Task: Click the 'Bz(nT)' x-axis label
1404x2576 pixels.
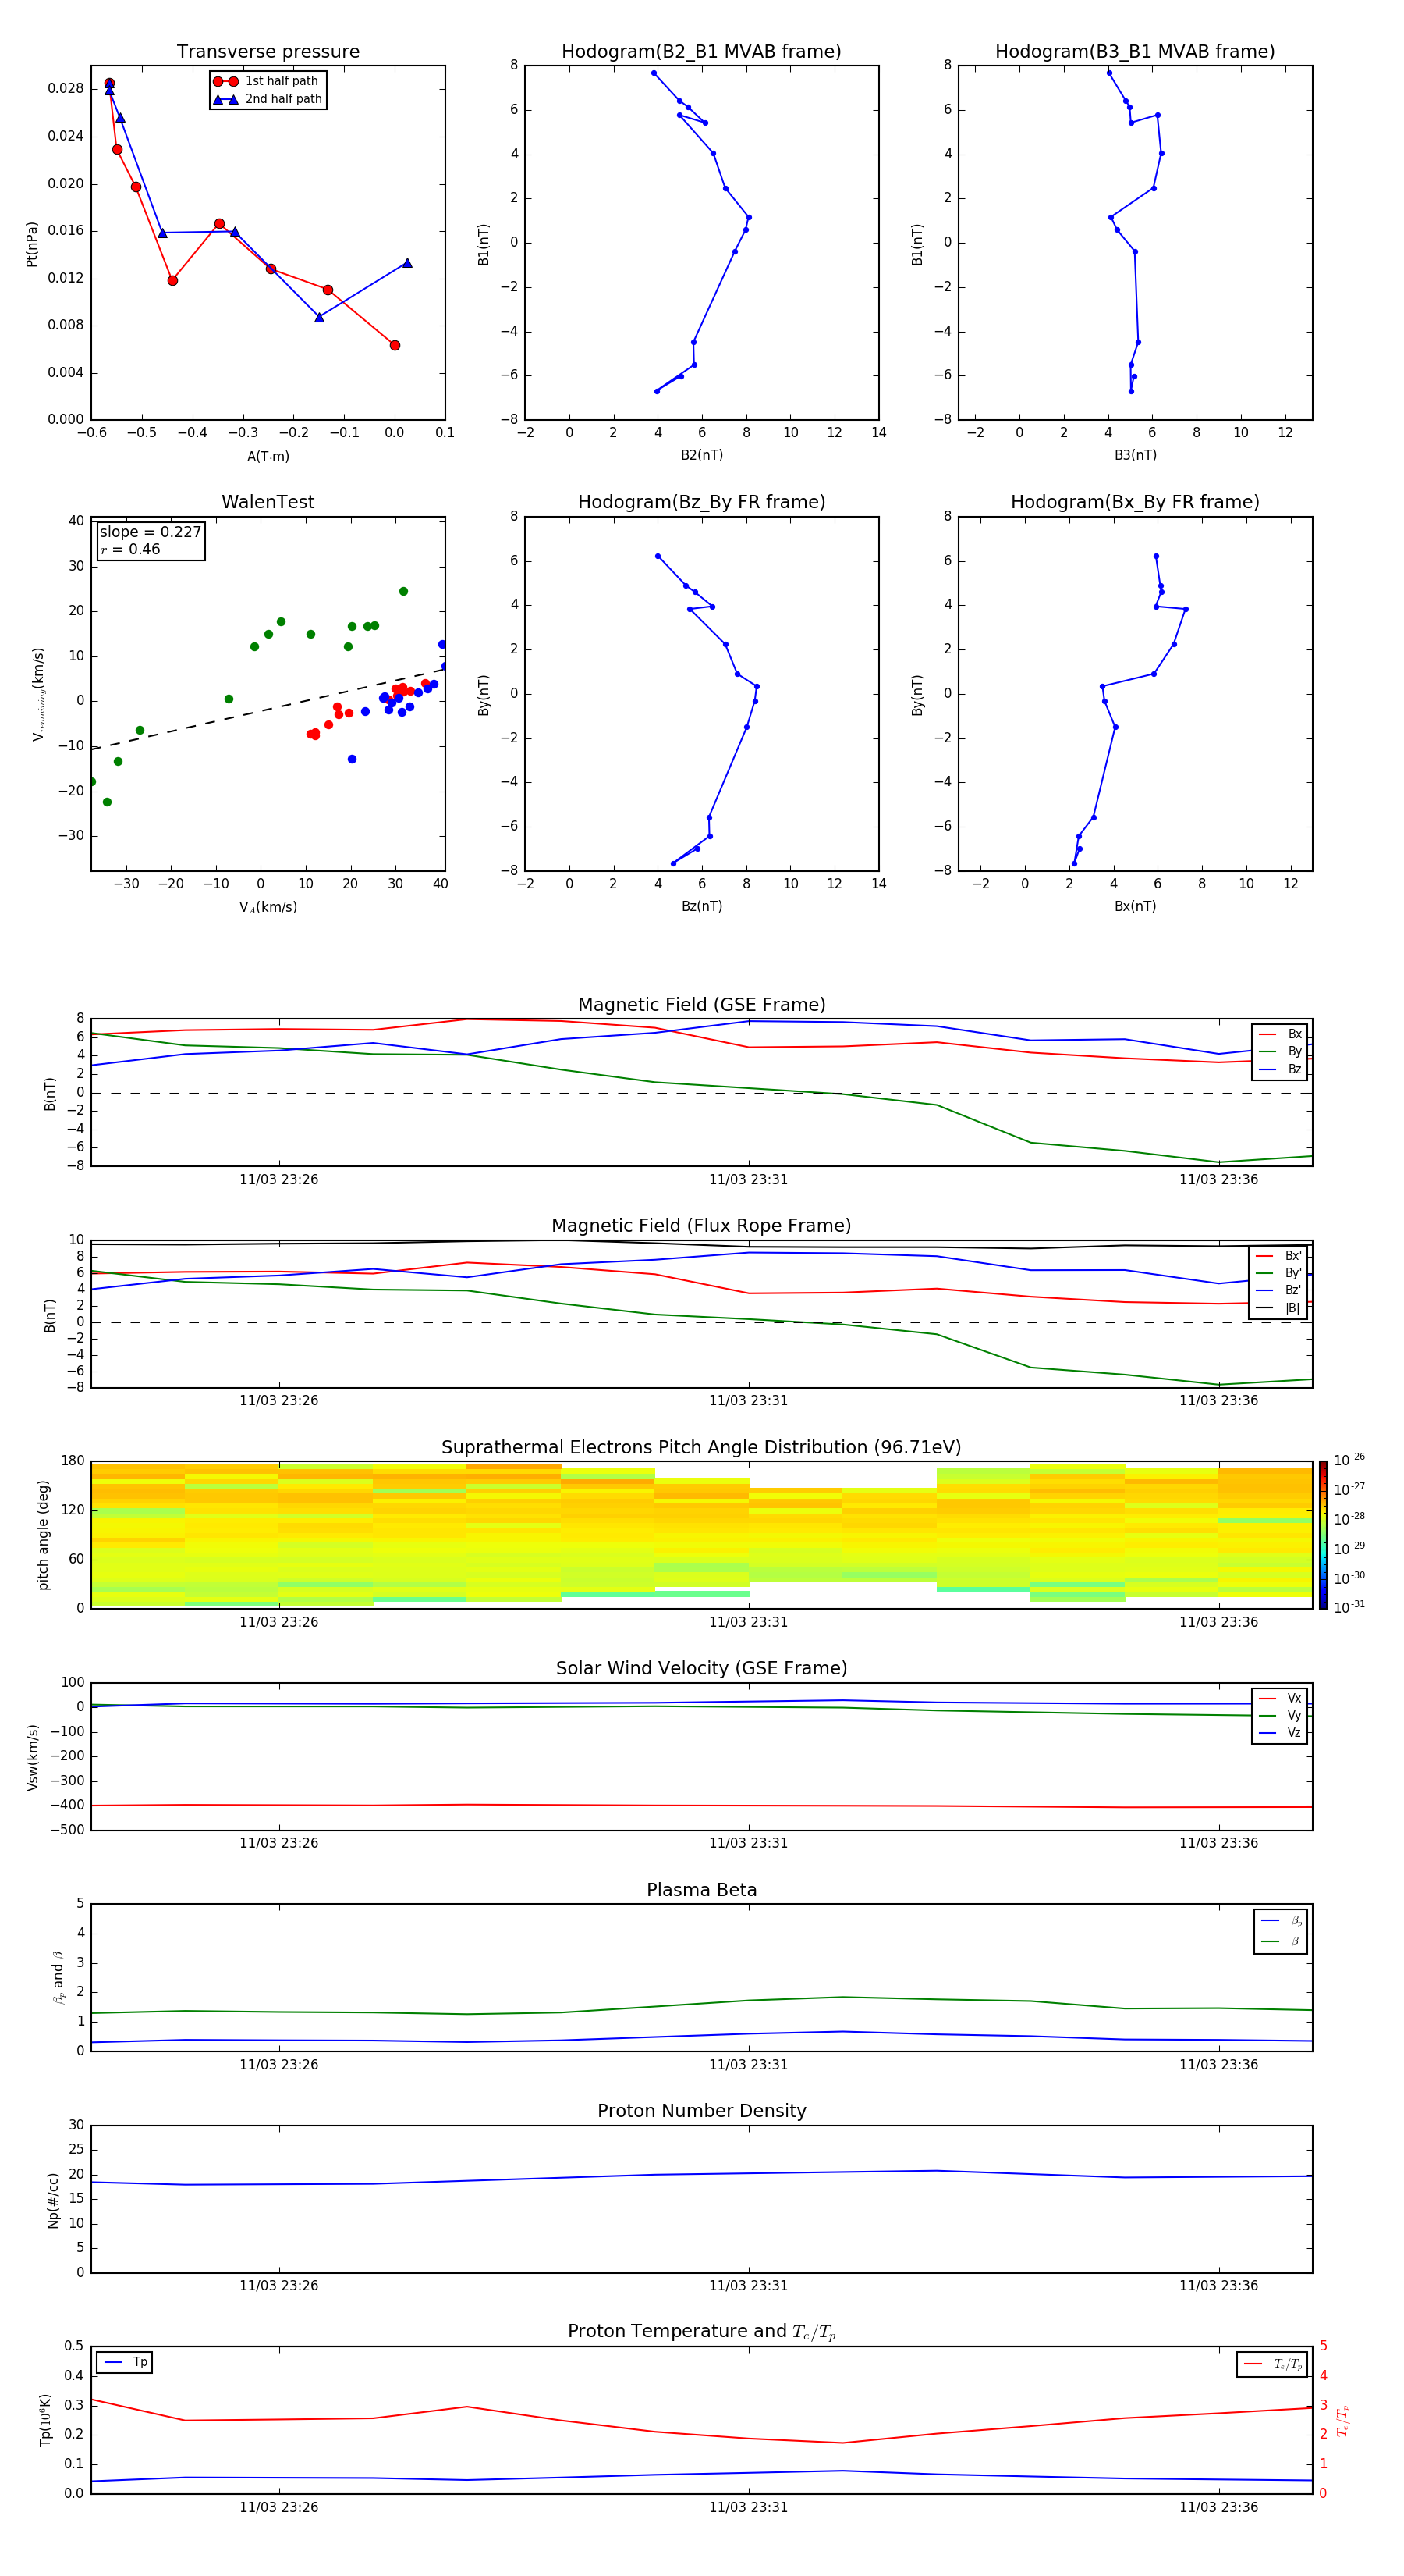Action: pos(701,906)
